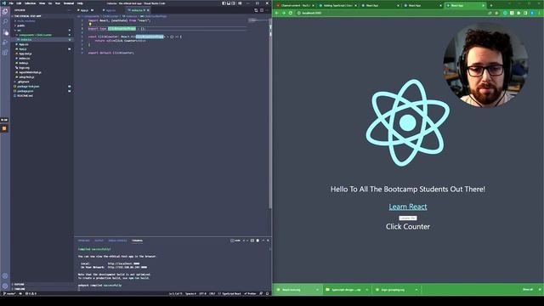Image resolution: width=544 pixels, height=306 pixels.
Task: Open dropdown of the third download item
Action: (416, 290)
